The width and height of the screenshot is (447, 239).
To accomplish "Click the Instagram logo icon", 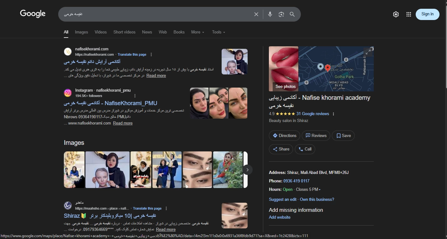I will tap(68, 93).
